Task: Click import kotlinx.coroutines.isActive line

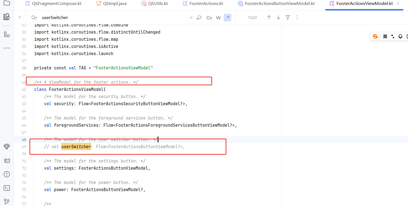Action: pos(76,47)
